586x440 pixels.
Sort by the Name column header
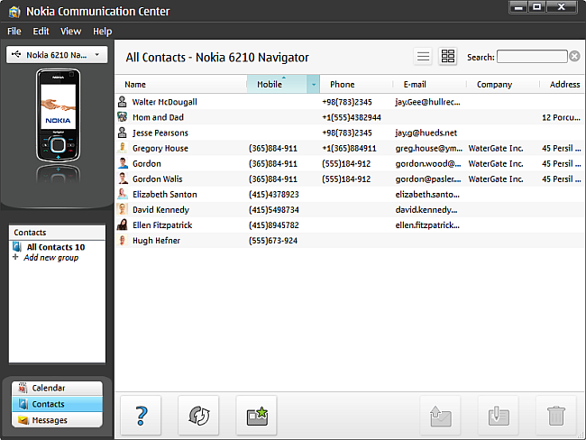(181, 85)
